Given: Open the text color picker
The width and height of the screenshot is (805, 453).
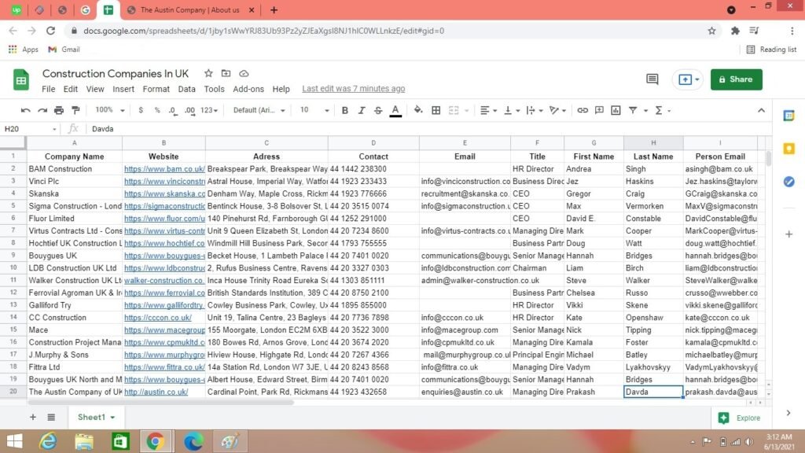Looking at the screenshot, I should [395, 110].
